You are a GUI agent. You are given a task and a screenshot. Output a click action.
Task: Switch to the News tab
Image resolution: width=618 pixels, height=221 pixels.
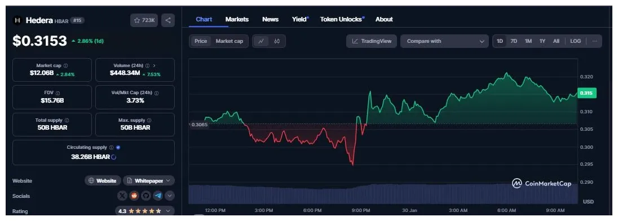(271, 19)
